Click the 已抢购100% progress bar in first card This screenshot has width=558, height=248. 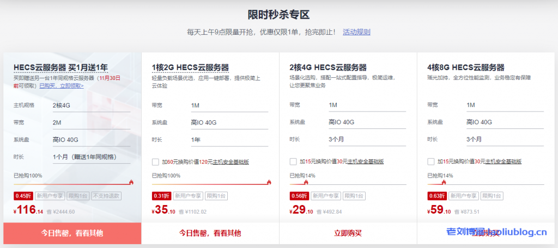(x=72, y=184)
